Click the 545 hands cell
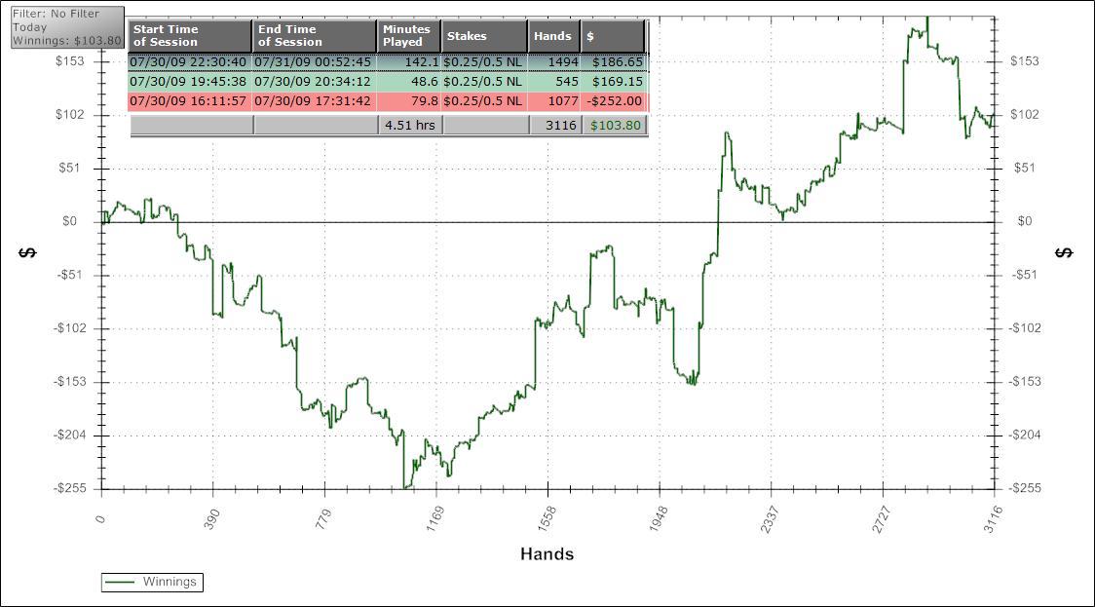Screen dimensions: 1095x607 click(554, 82)
